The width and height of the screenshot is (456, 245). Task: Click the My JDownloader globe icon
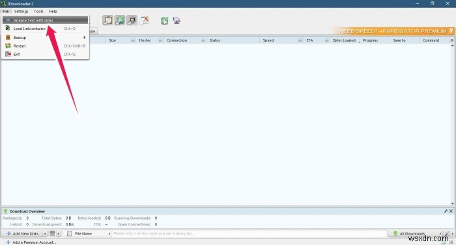point(177,21)
